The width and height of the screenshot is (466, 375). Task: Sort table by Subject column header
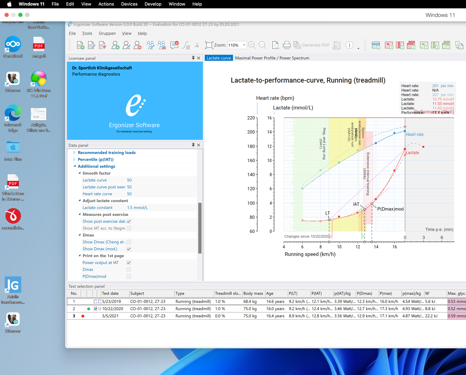pos(151,293)
